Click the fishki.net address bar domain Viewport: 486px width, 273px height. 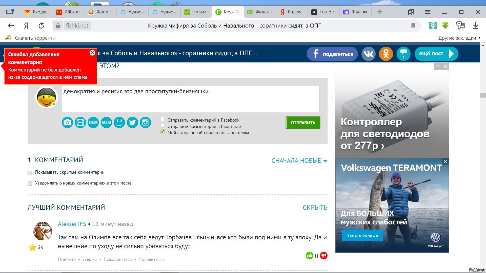[77, 26]
